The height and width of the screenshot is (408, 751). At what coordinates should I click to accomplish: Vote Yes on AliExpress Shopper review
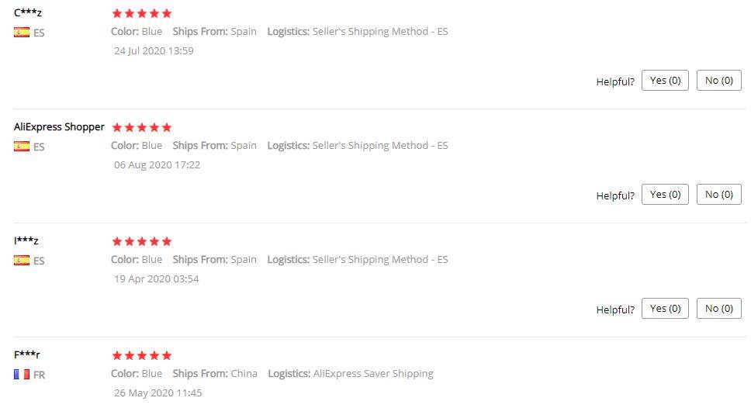click(x=665, y=195)
